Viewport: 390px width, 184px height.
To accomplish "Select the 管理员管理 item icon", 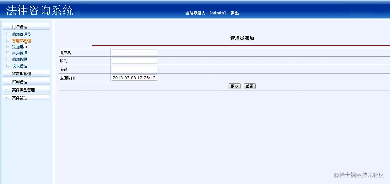I will 8,40.
